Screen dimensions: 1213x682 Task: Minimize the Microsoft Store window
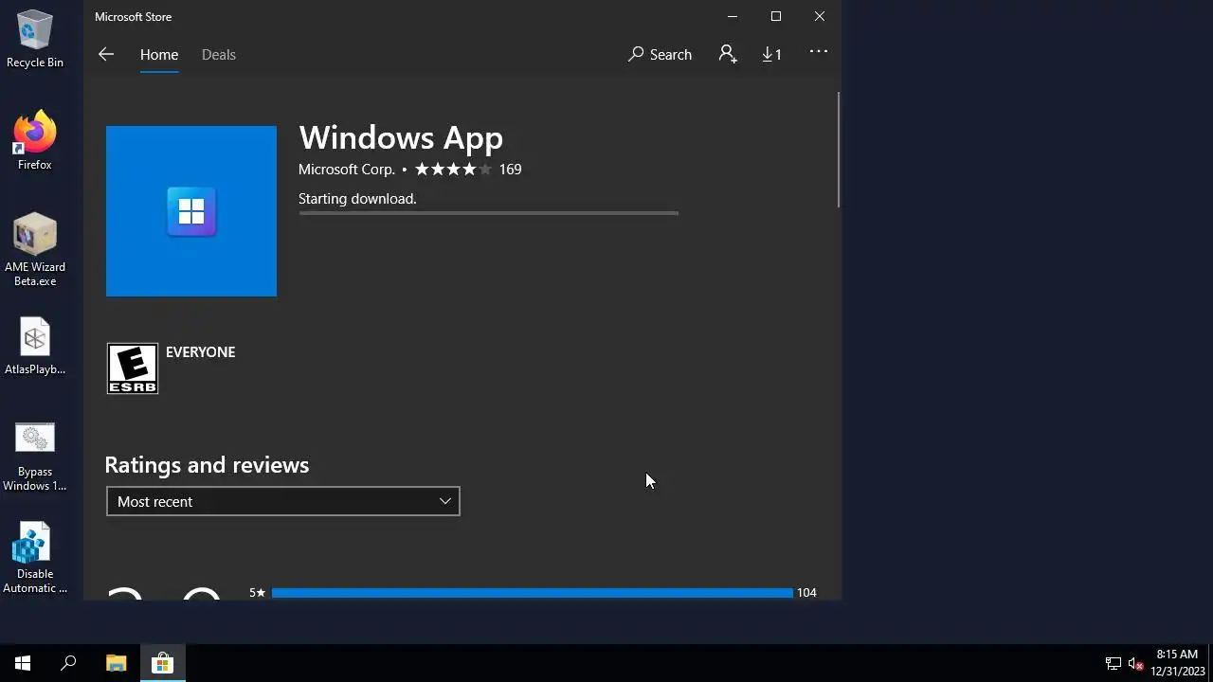(733, 16)
